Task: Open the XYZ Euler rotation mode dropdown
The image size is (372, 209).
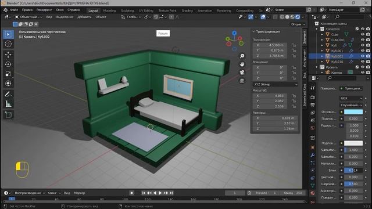Action: [x=275, y=84]
